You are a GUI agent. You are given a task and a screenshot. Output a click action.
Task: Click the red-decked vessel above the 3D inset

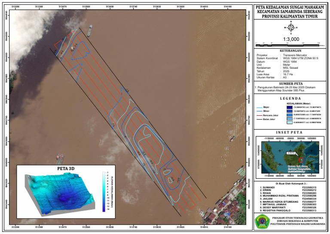click(60, 159)
